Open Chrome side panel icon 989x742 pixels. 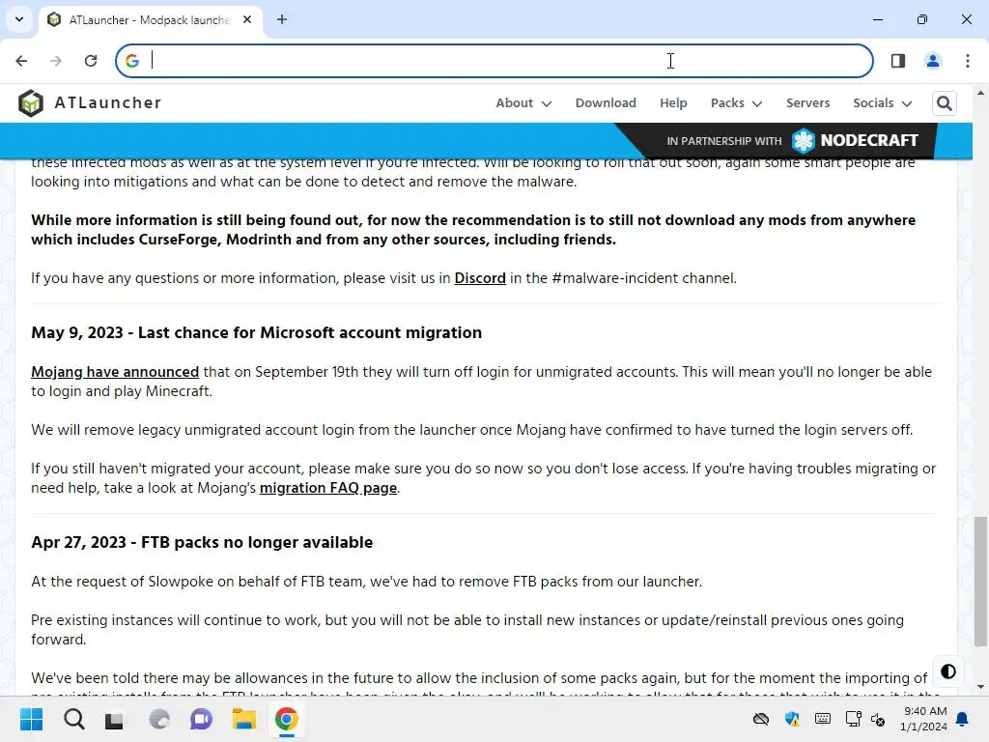(x=898, y=61)
